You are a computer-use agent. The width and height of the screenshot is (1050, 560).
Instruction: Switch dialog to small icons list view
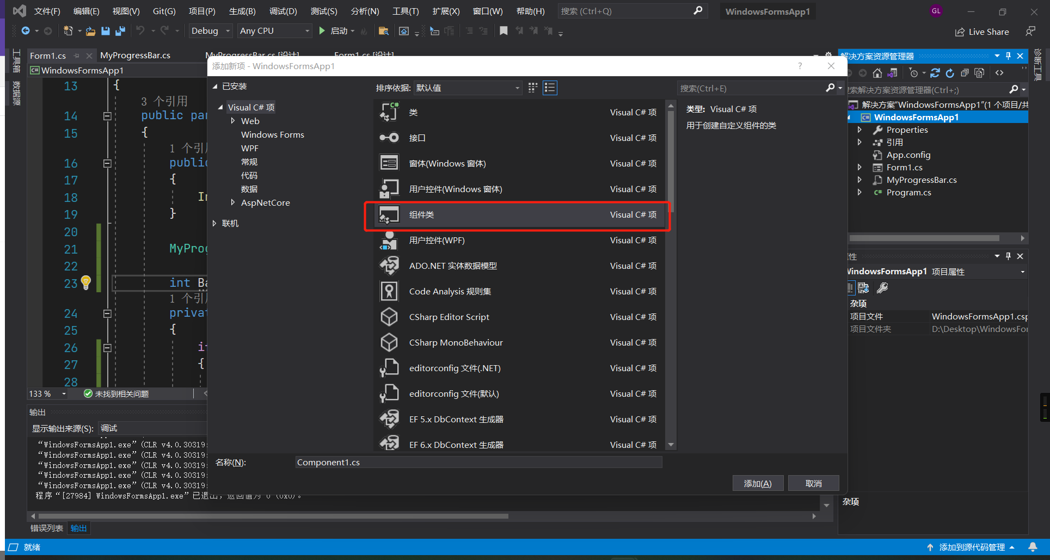click(550, 88)
